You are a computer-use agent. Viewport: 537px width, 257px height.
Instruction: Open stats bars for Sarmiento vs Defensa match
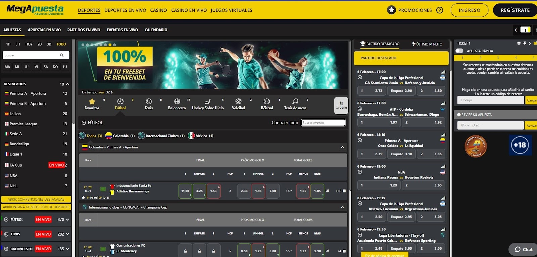click(x=443, y=72)
